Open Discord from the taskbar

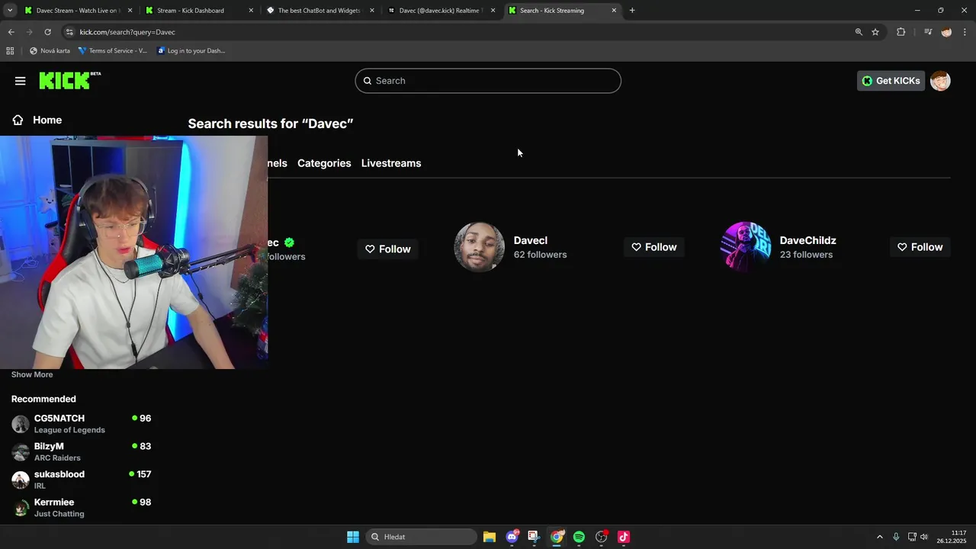512,537
